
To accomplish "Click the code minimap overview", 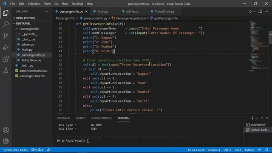I will pyautogui.click(x=258, y=46).
